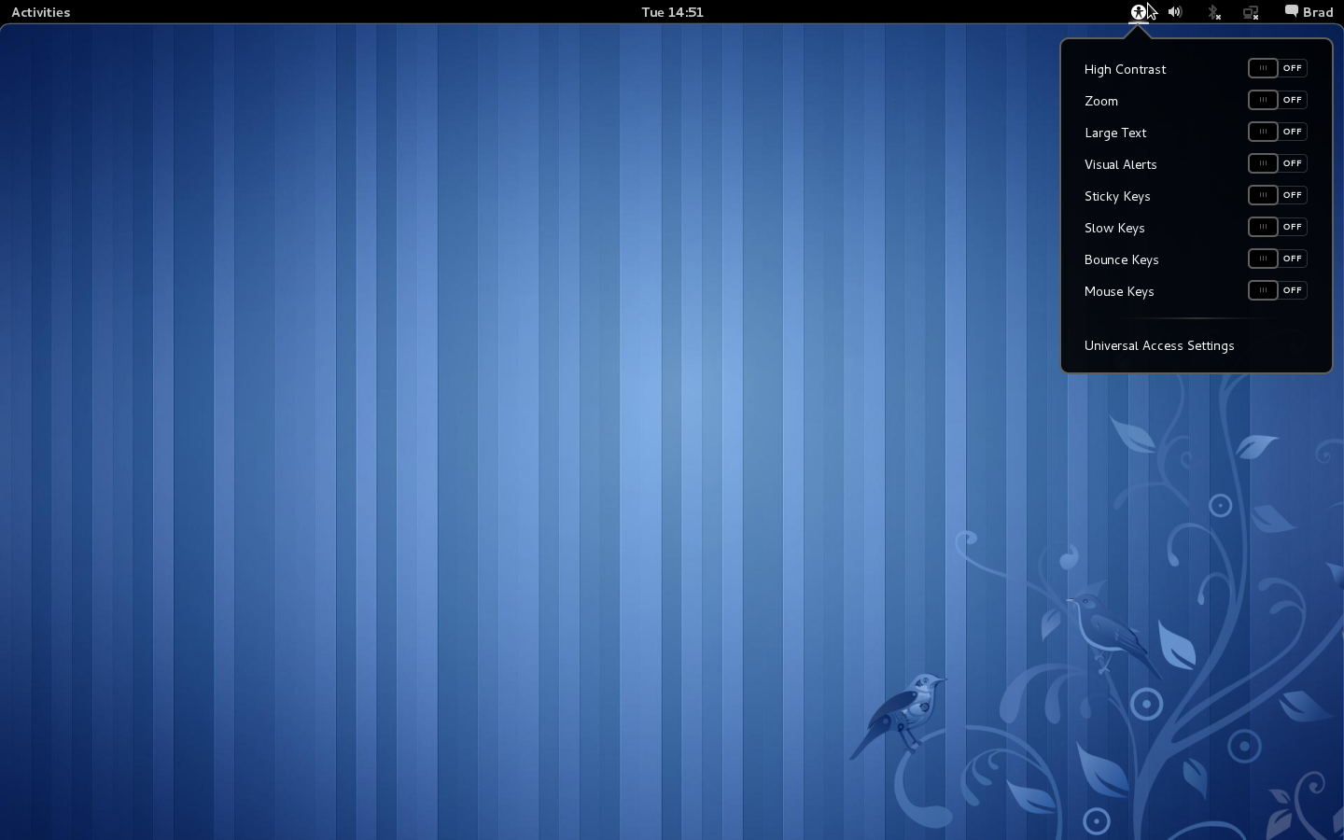1344x840 pixels.
Task: Enable the Bounce Keys switch
Action: click(1277, 259)
